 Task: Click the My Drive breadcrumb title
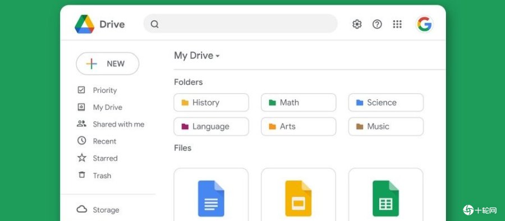(x=194, y=56)
